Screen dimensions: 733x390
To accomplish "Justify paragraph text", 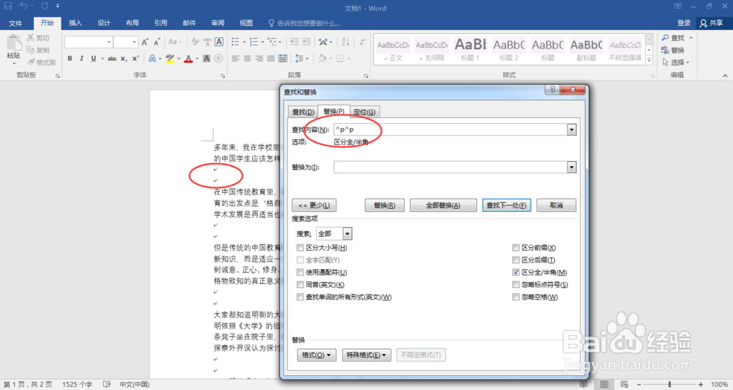I will [270, 59].
